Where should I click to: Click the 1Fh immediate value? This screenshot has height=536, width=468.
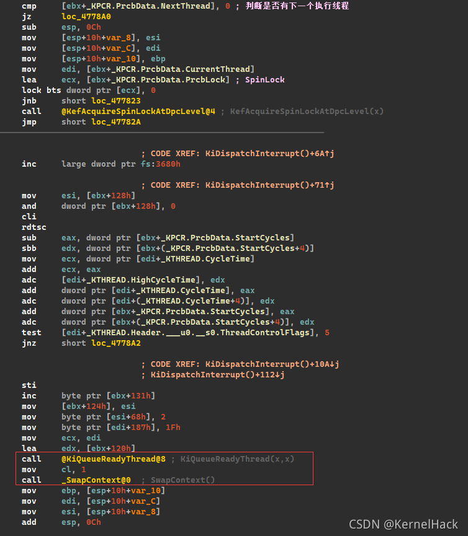click(x=173, y=428)
